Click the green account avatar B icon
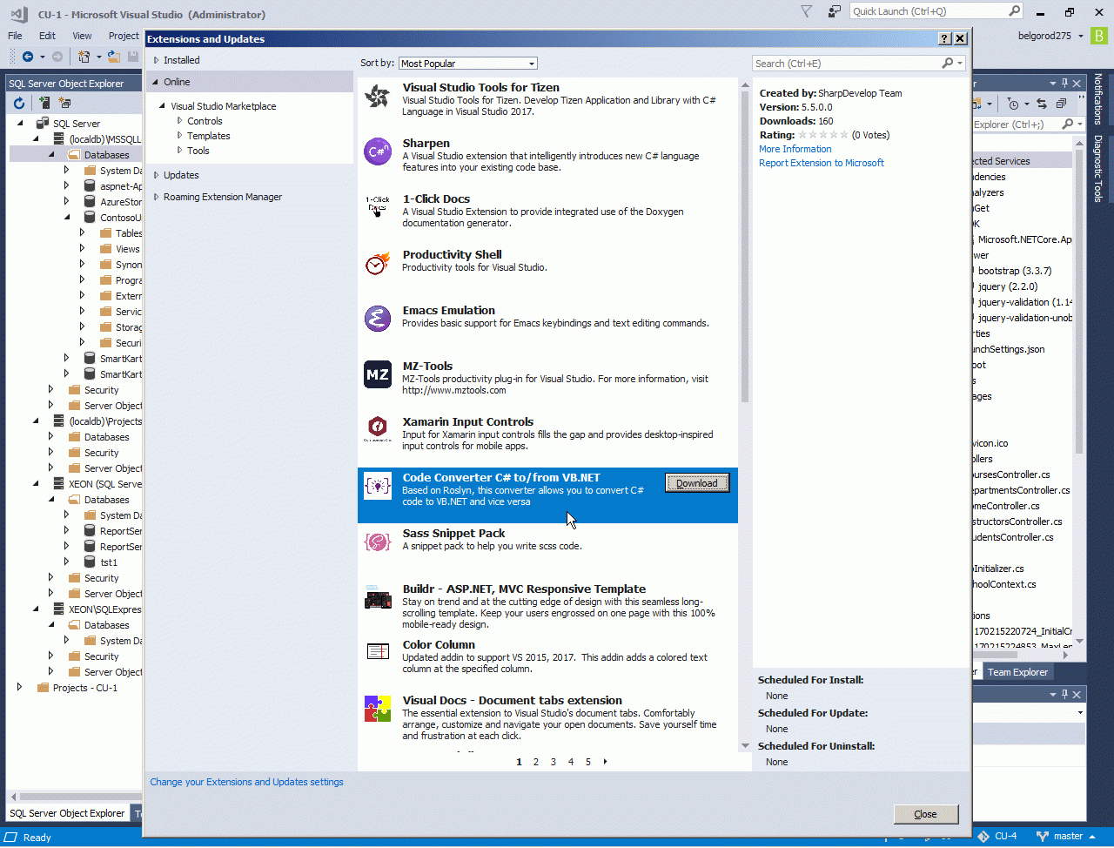The image size is (1114, 848). click(1098, 36)
